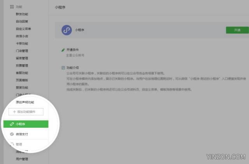Screen dimensions: 249x164
Task: Click the green pencil icon beside 开通条件
Action: pyautogui.click(x=63, y=50)
